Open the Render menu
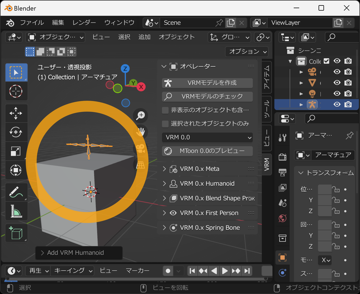Viewport: 360px width, 294px height. 84,23
